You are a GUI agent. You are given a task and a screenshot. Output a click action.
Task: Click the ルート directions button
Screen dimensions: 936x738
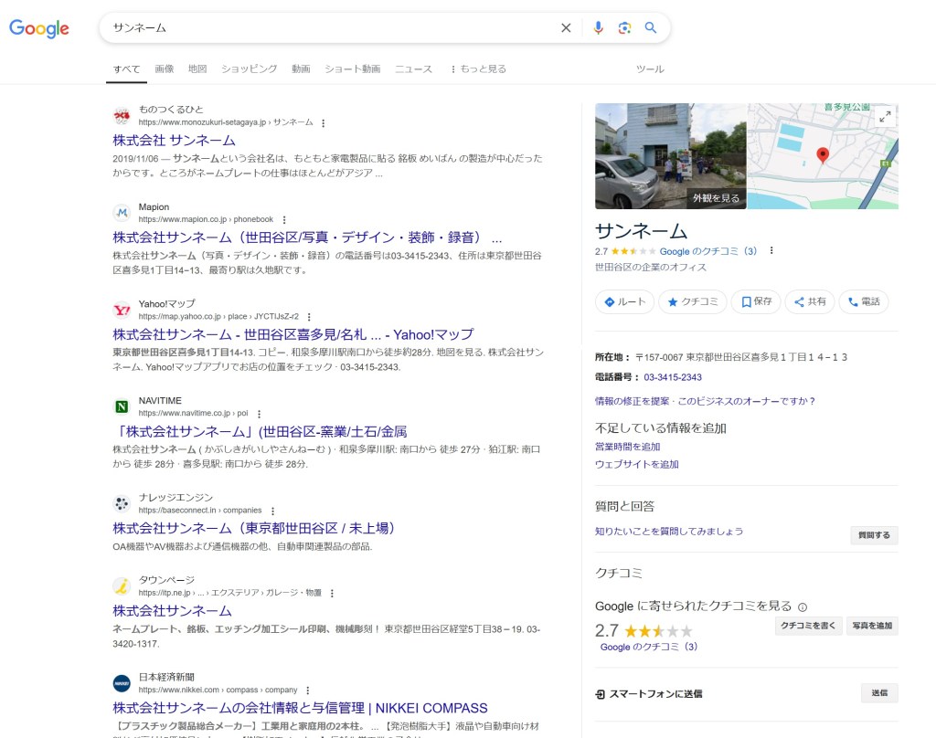tap(624, 302)
